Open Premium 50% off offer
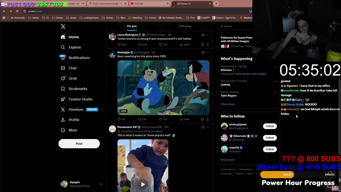This screenshot has height=192, width=341. (x=79, y=109)
